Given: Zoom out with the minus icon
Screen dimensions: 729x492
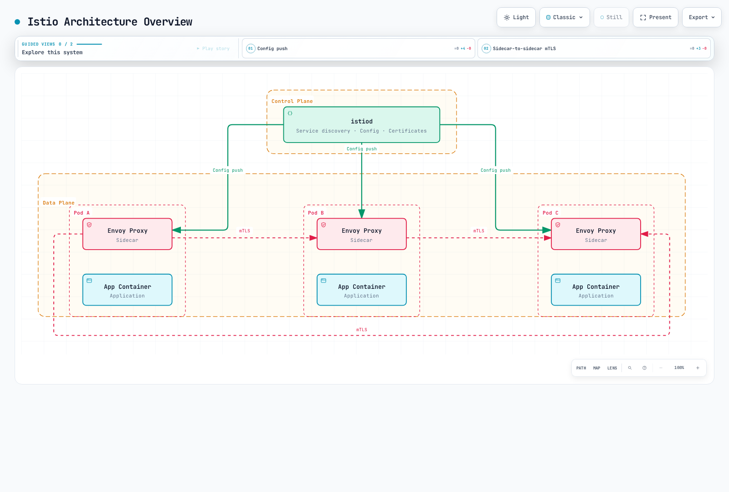Looking at the screenshot, I should pyautogui.click(x=661, y=368).
